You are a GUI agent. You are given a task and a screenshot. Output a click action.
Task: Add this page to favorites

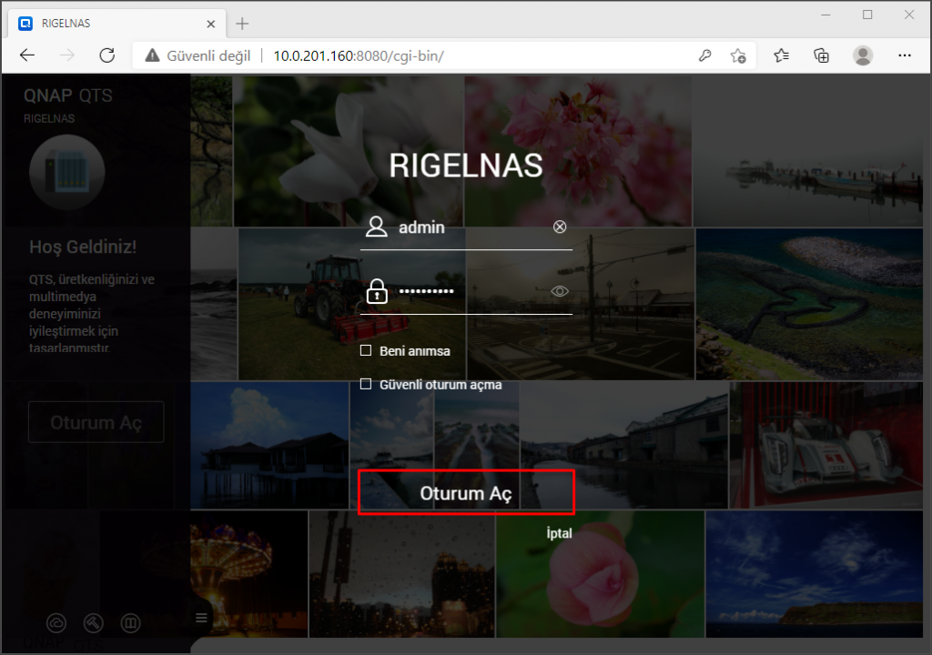(x=738, y=55)
